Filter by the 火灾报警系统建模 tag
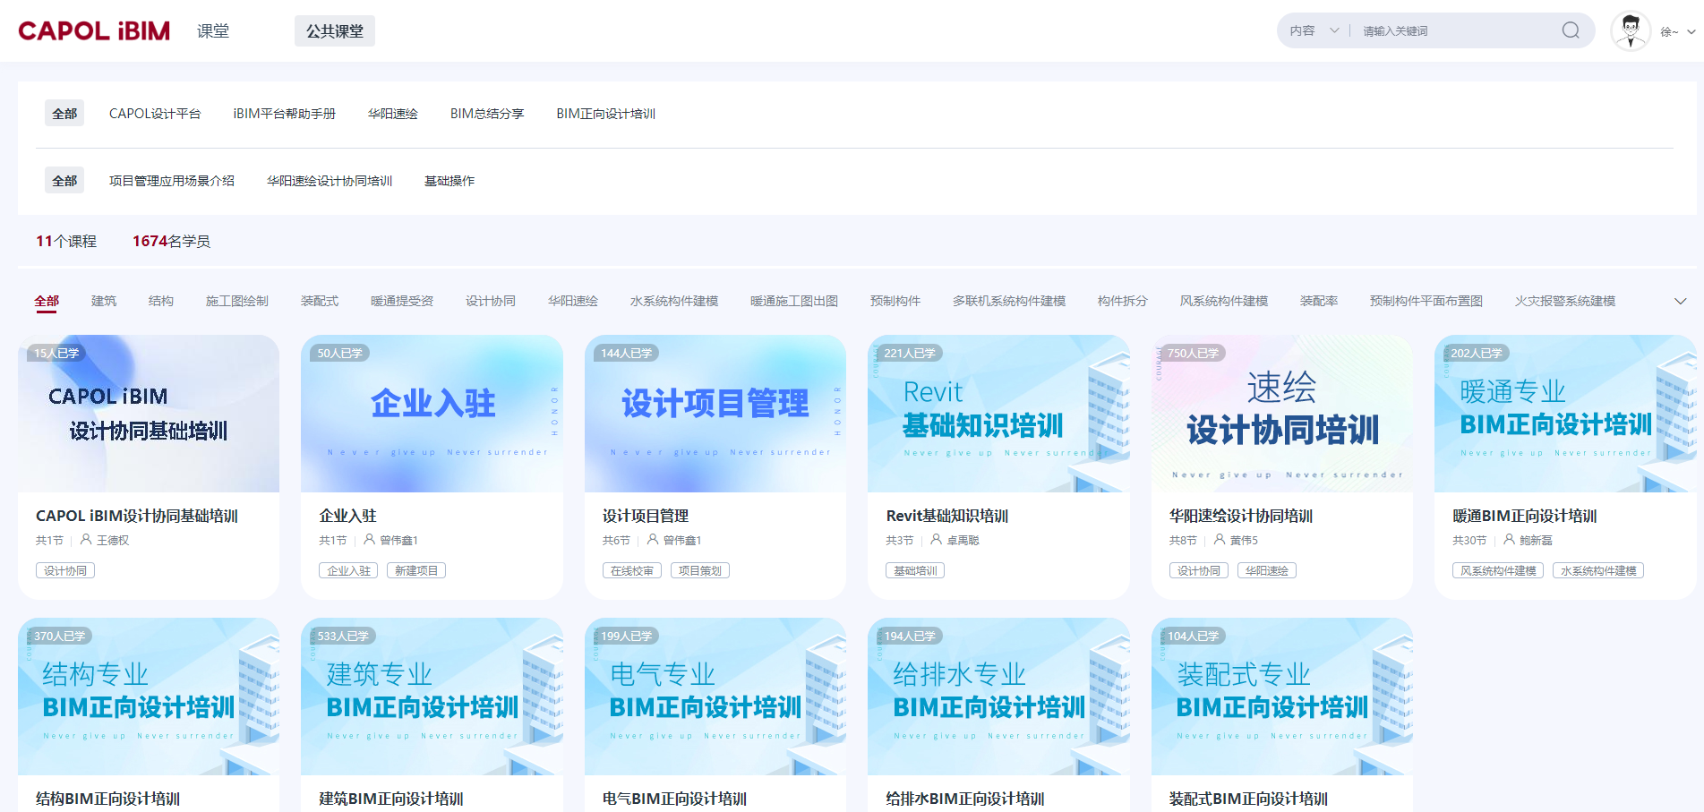Screen dimensions: 1704x812 (x=1565, y=301)
